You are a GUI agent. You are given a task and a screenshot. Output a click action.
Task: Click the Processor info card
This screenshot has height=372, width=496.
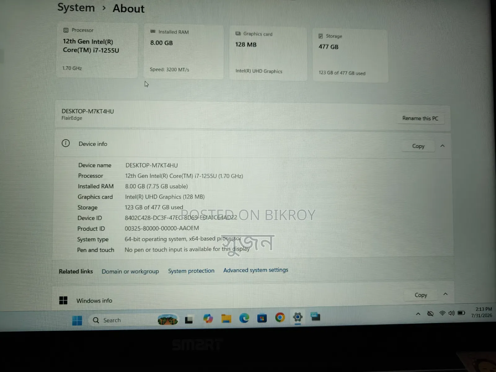[97, 51]
